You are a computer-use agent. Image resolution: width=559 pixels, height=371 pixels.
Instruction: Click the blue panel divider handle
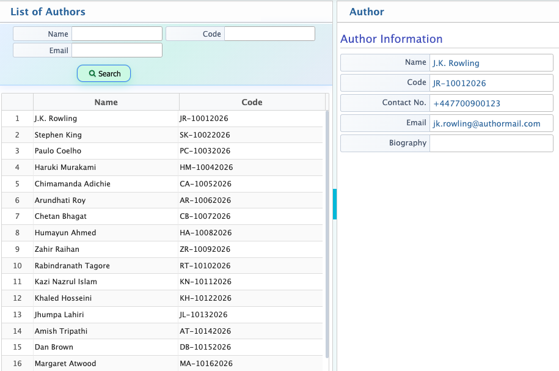coord(334,205)
